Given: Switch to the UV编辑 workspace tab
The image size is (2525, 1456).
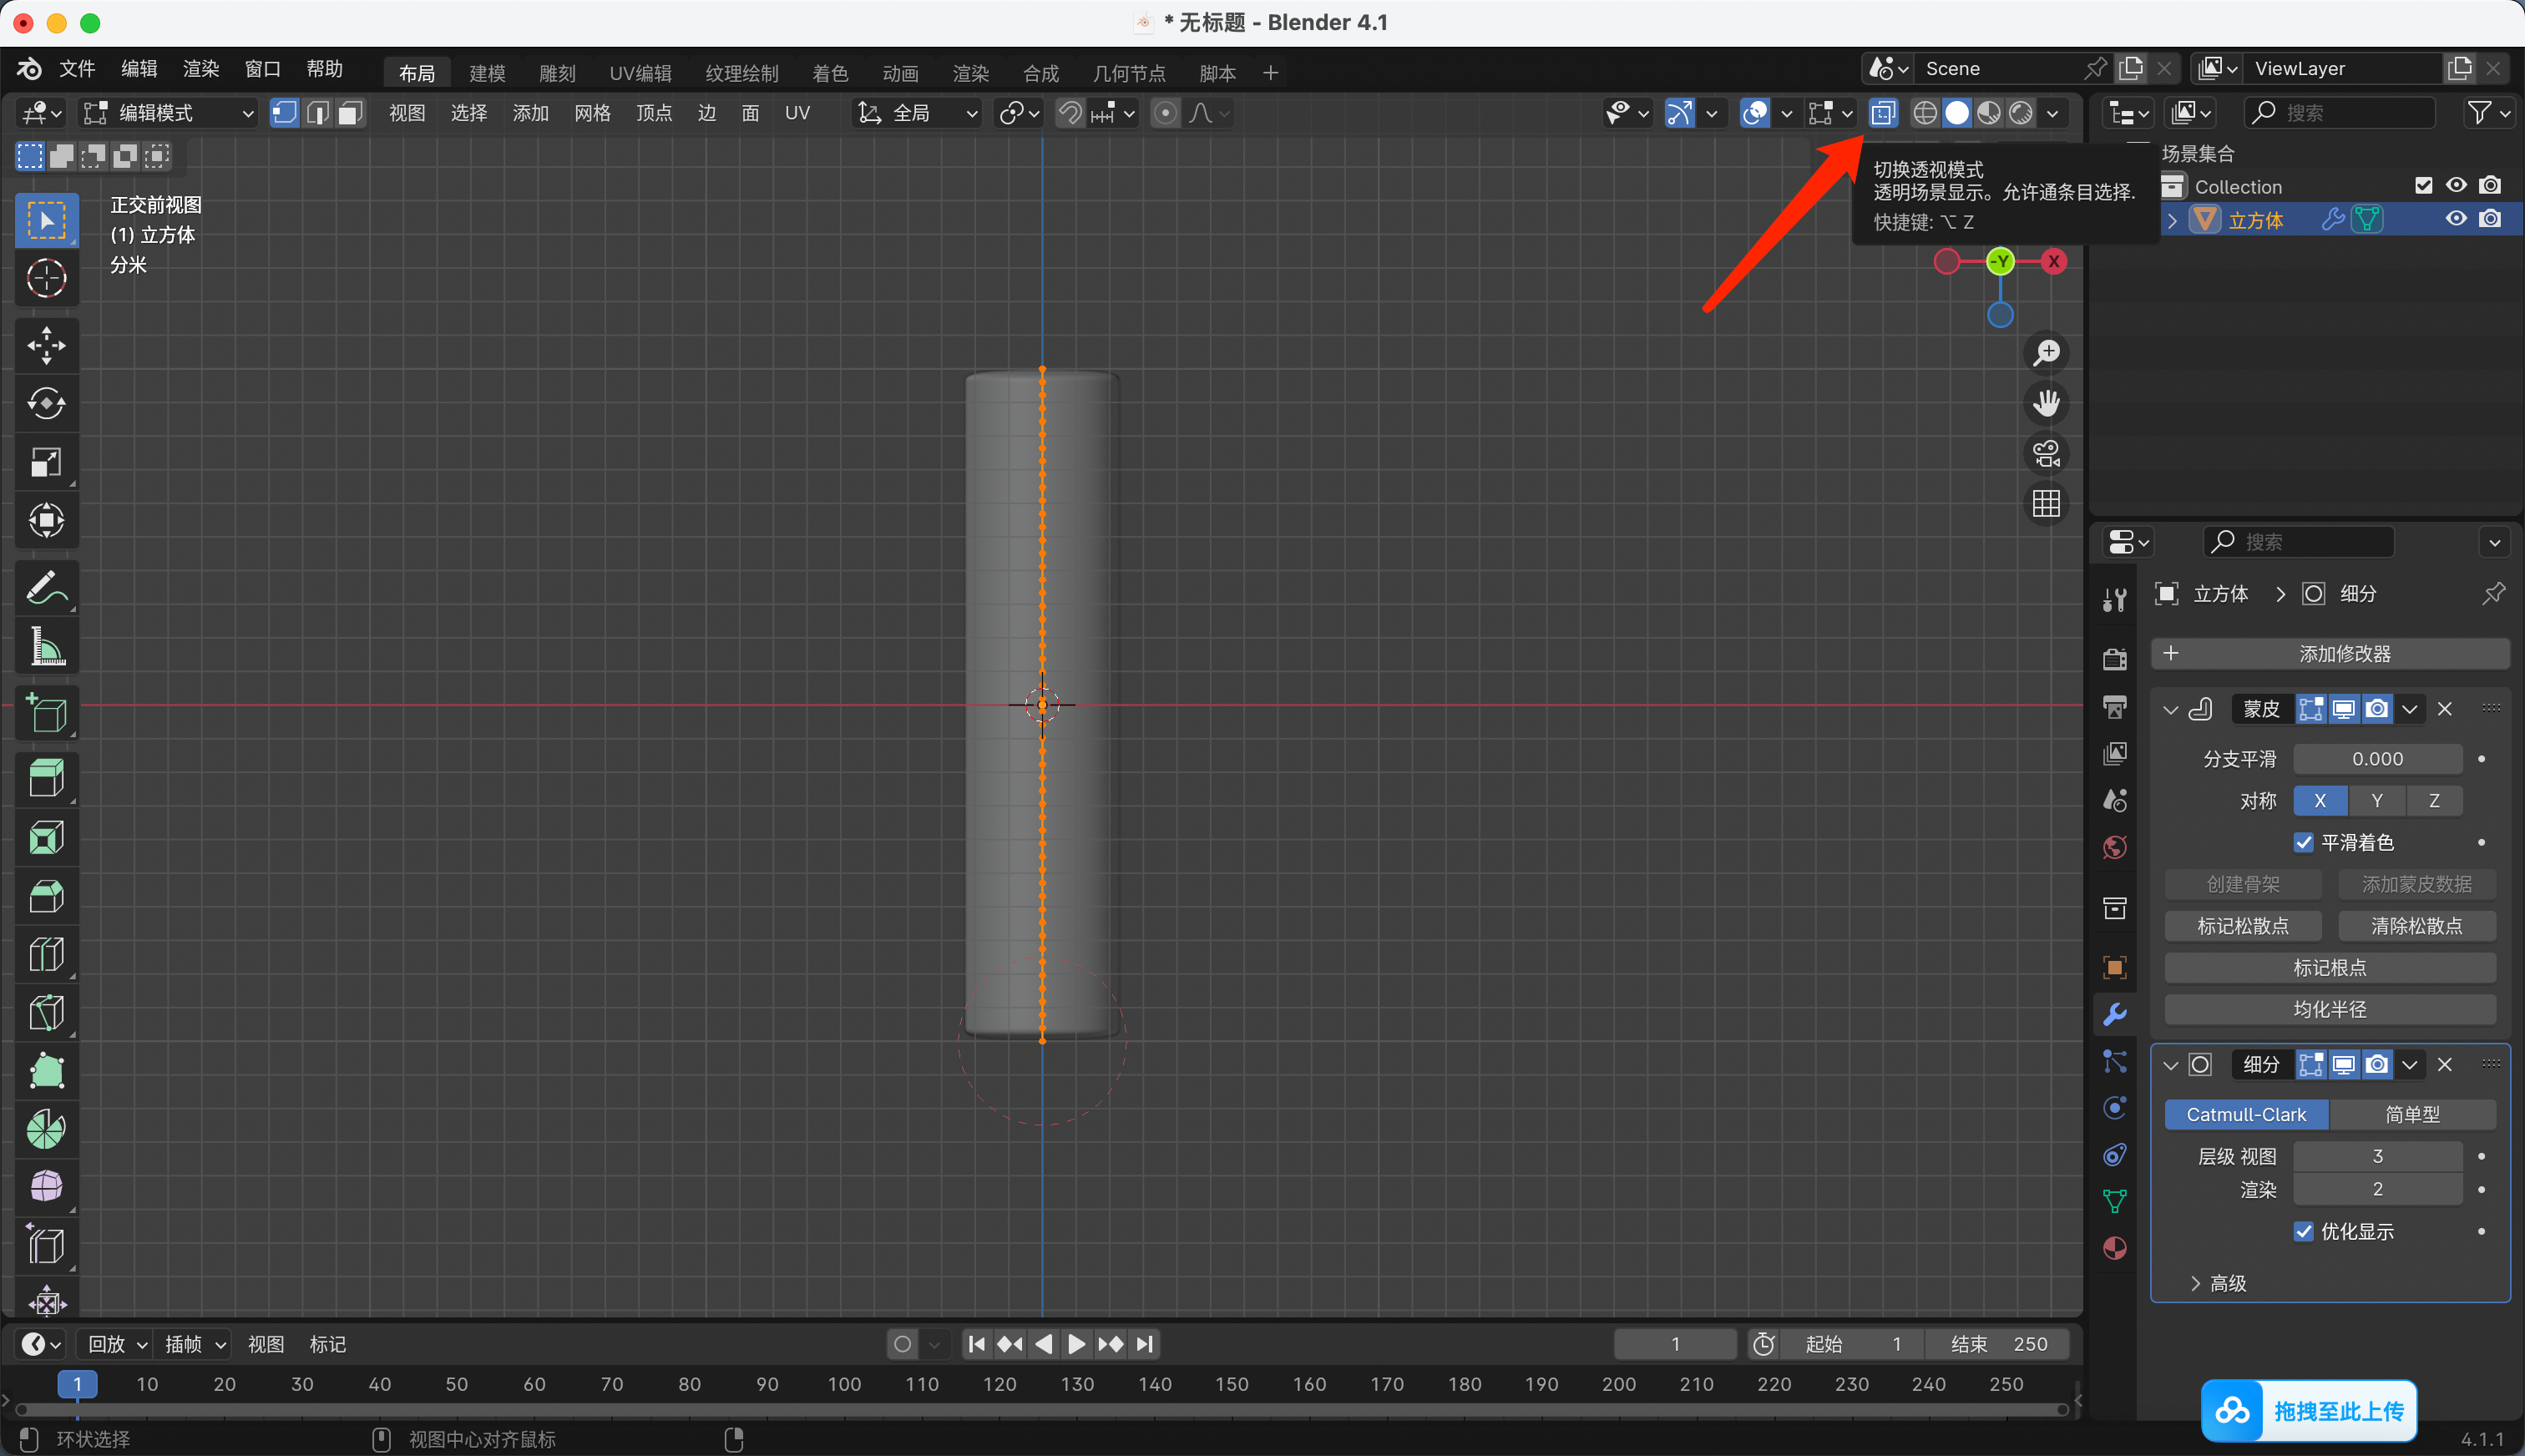Looking at the screenshot, I should (x=640, y=73).
